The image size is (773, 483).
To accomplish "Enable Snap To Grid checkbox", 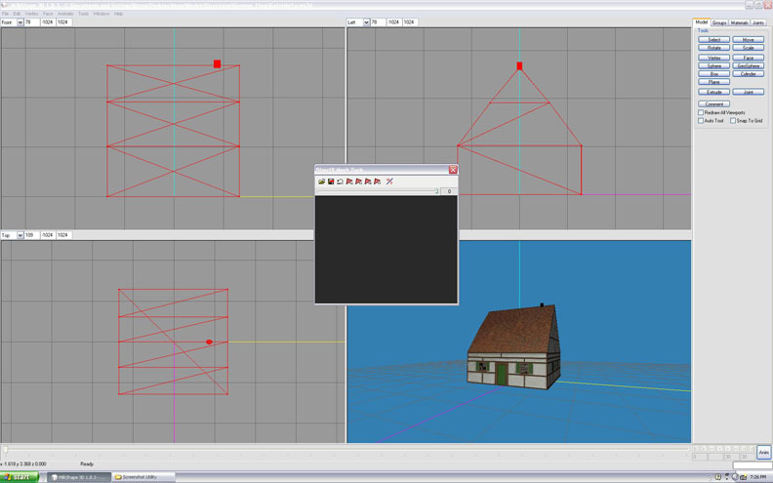I will point(733,120).
